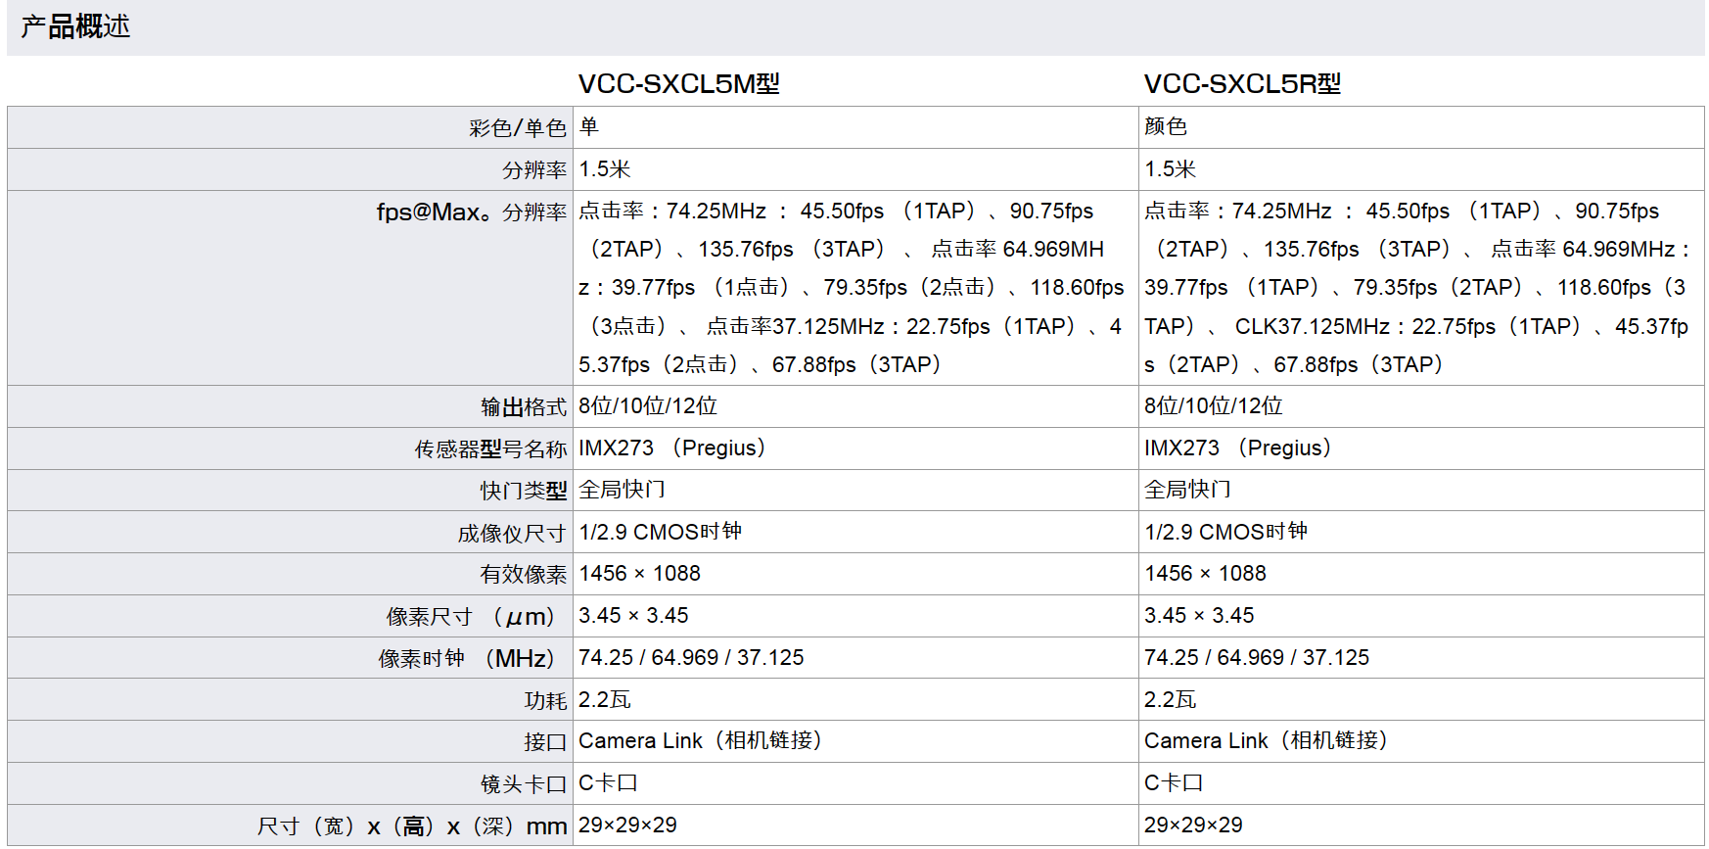
Task: Click 2.2瓦 under VCC-SXCL5R
Action: coord(1171,700)
